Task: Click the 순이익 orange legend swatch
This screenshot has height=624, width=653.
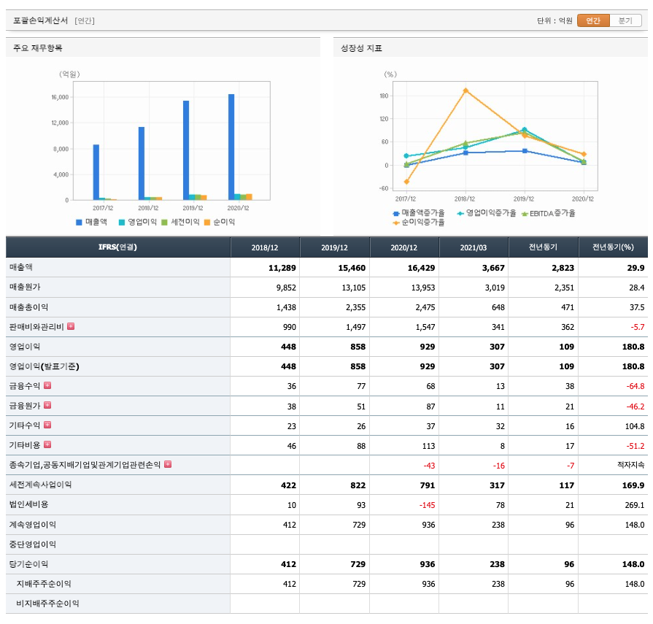Action: tap(207, 223)
